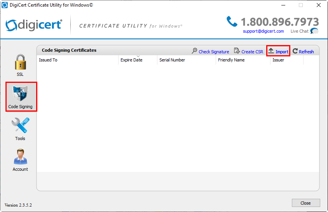Viewport: 328px width, 212px height.
Task: Open the SSL padlock section
Action: point(20,63)
